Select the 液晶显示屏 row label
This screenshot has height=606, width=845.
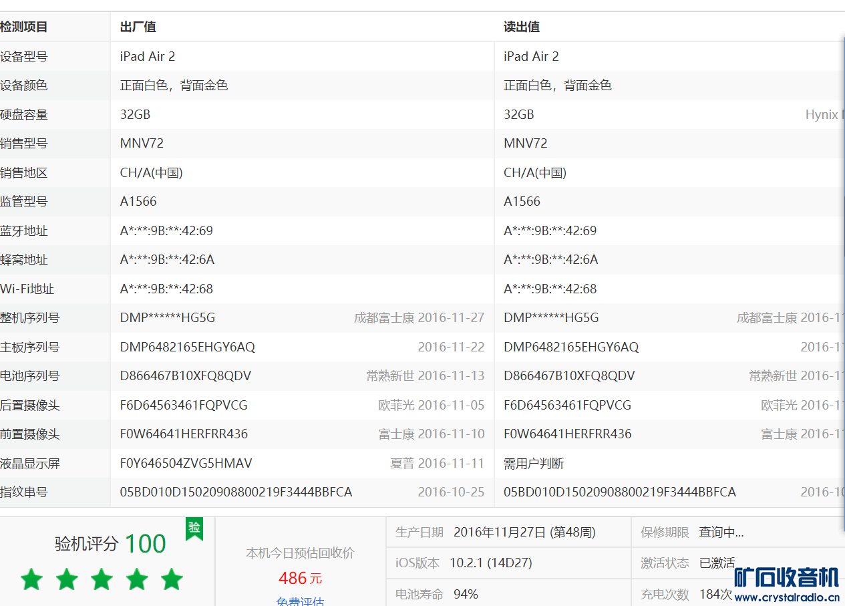pyautogui.click(x=30, y=464)
